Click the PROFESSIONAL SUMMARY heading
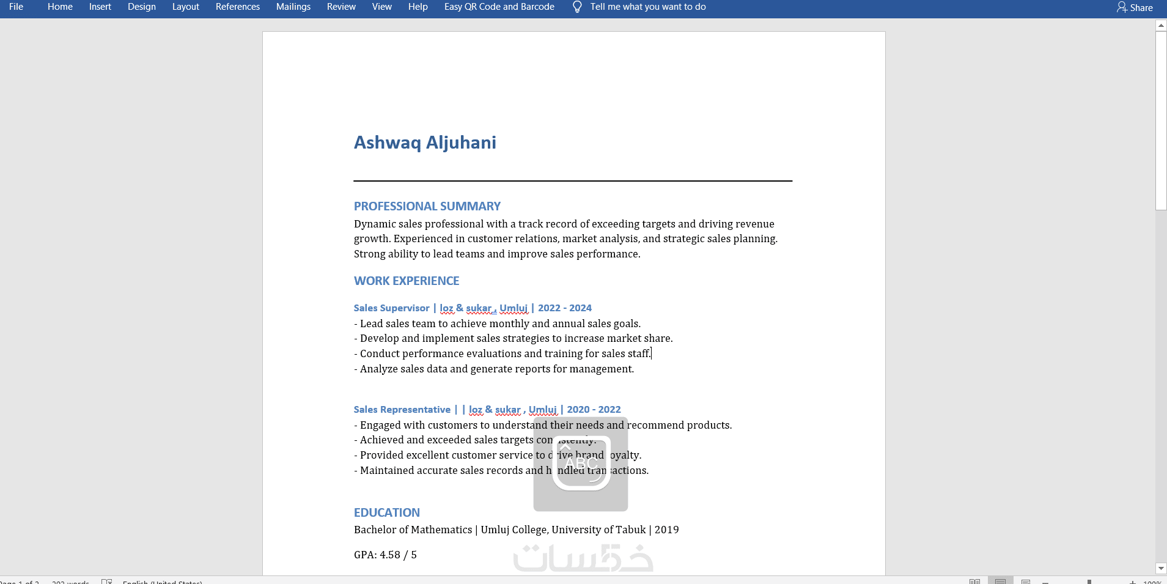This screenshot has height=584, width=1167. point(427,207)
